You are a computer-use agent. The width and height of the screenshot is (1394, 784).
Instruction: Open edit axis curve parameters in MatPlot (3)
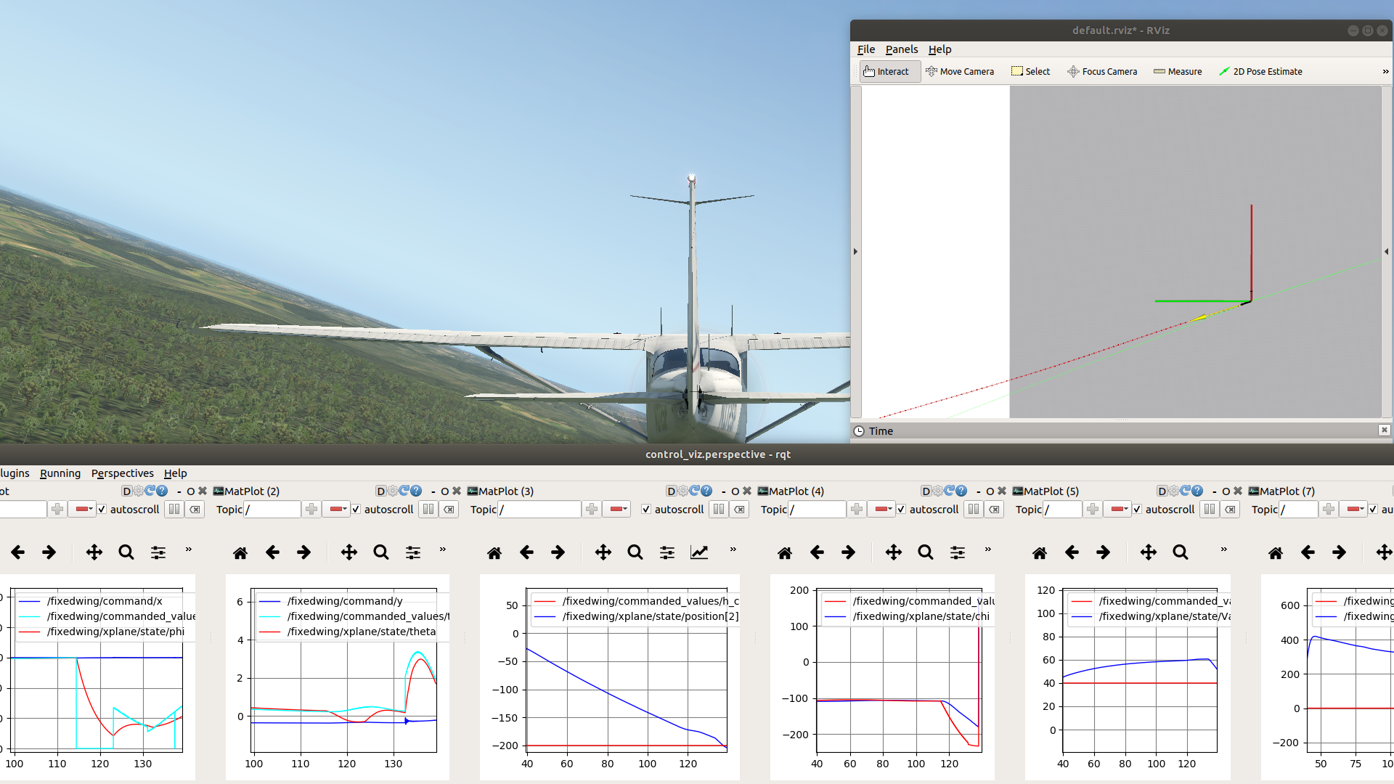699,552
